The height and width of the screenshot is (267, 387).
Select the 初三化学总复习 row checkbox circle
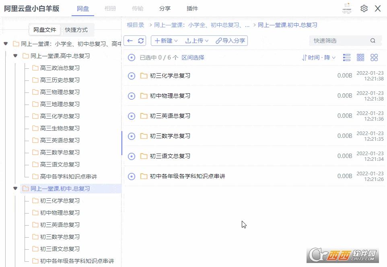click(x=131, y=76)
